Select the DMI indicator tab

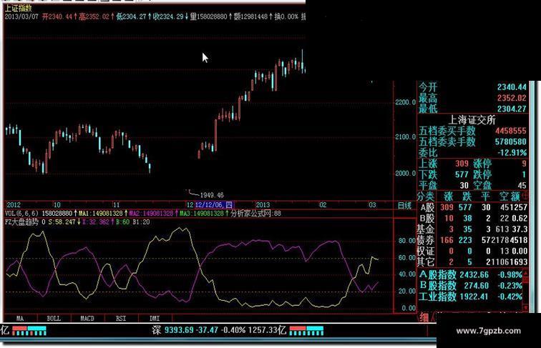click(x=155, y=319)
